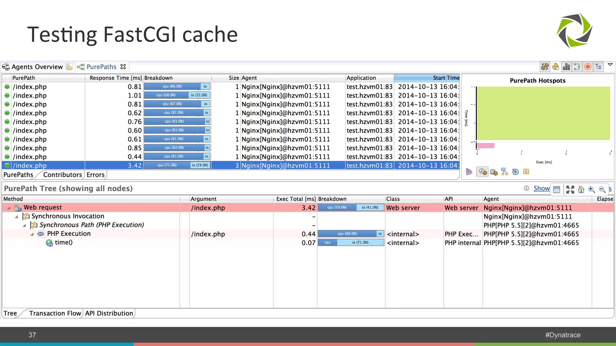The image size is (616, 346).
Task: Click the pink bar in PurePath Hotspots chart
Action: pos(485,146)
